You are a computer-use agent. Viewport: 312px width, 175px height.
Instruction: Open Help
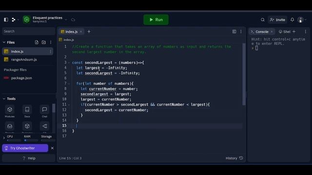point(28,158)
